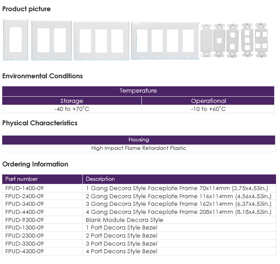This screenshot has height=264, width=280.
Task: Click the 2 gang faceplate product image
Action: 51,40
